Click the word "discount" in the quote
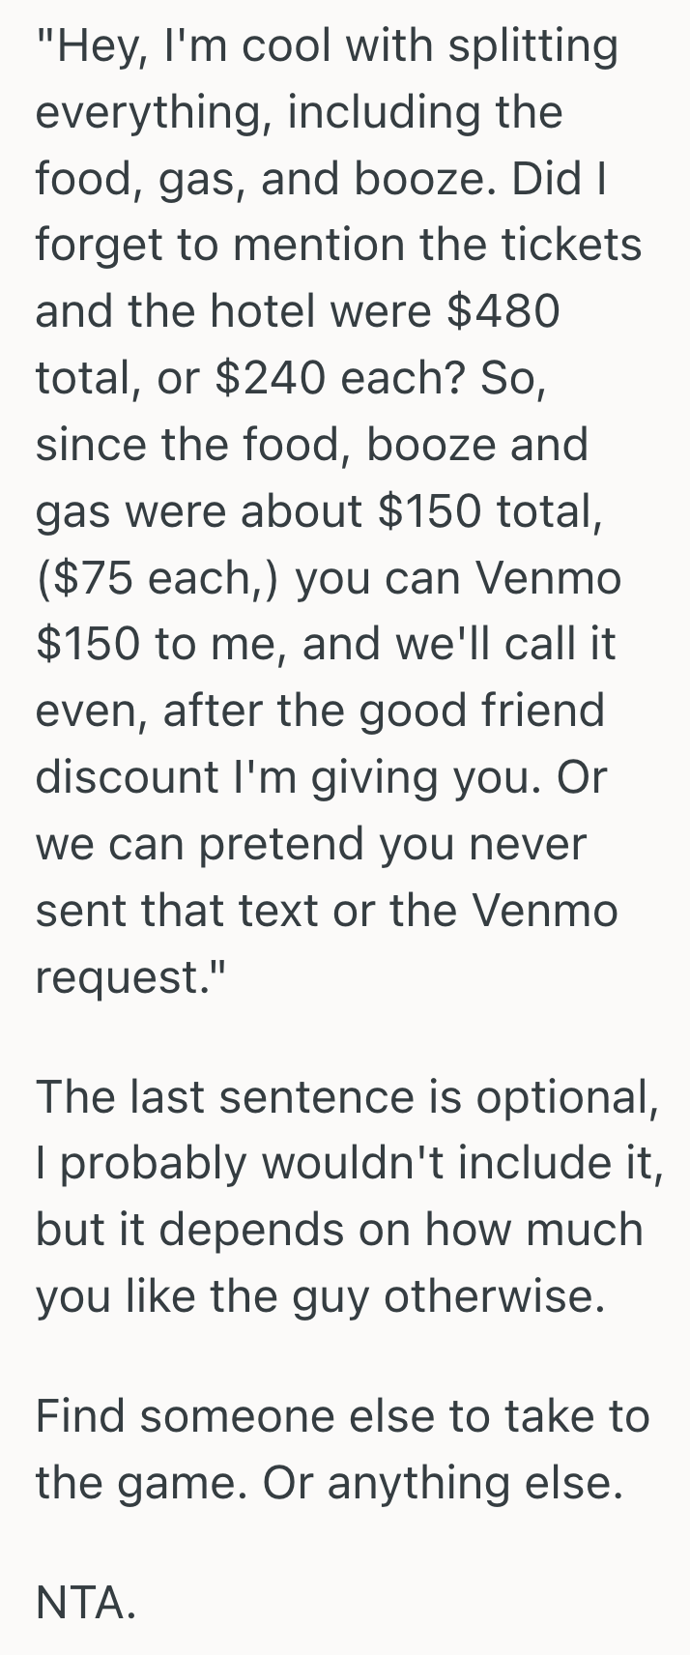The width and height of the screenshot is (690, 1655). 128,777
